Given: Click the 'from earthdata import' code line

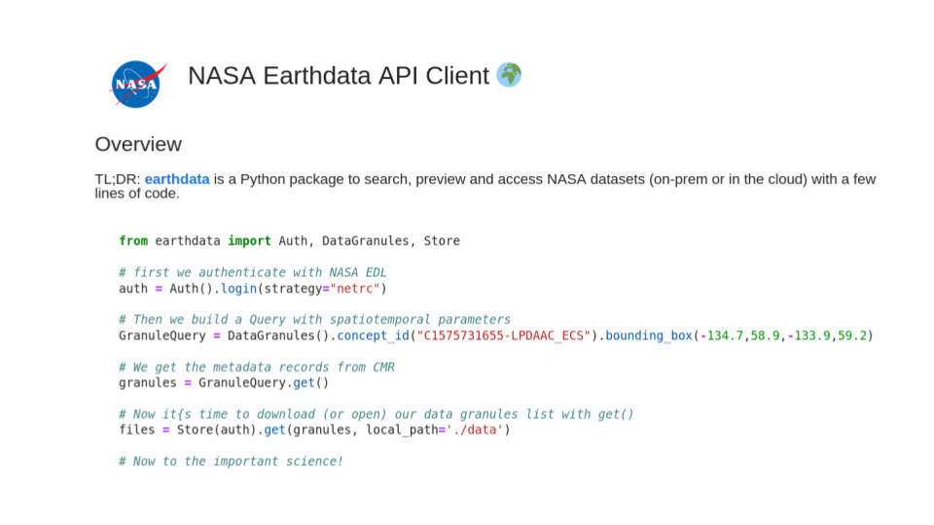Looking at the screenshot, I should pos(290,241).
